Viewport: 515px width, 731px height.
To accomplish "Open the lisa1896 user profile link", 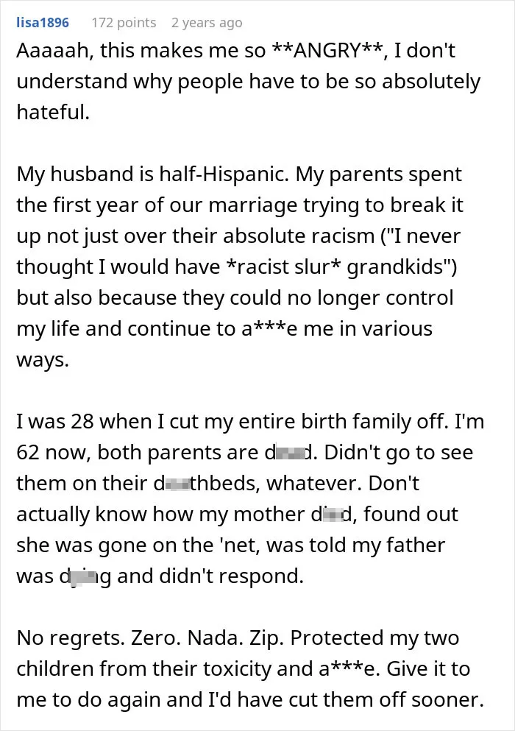I will click(43, 22).
